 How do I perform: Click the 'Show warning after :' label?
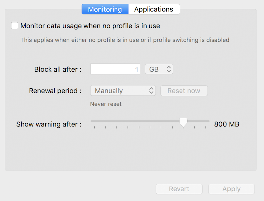[x=49, y=124]
